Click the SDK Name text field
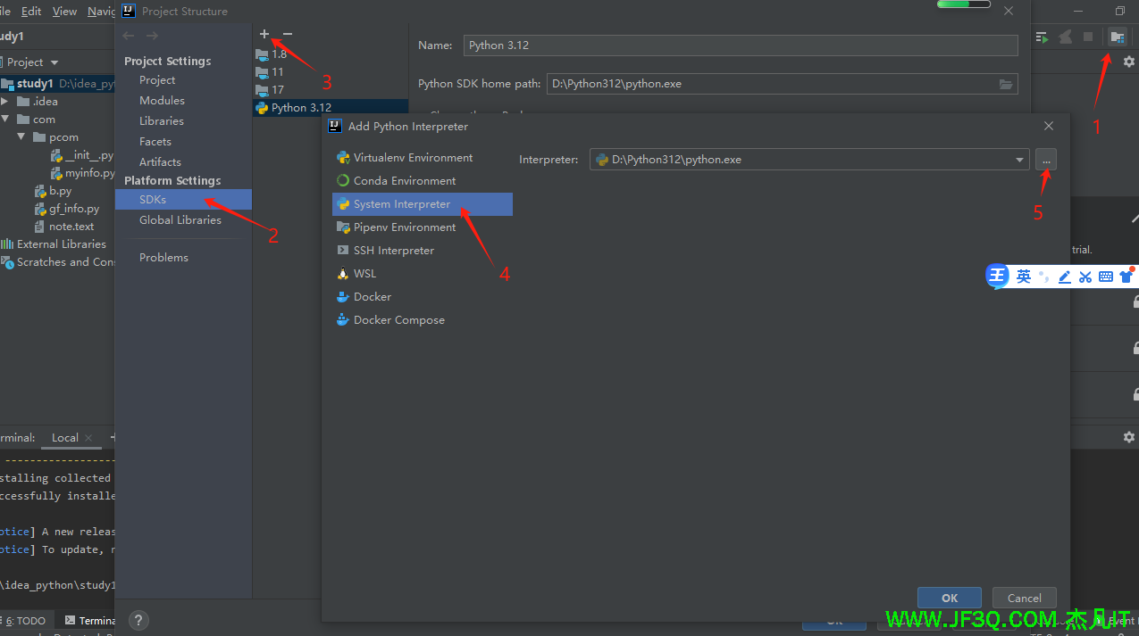 coord(740,45)
